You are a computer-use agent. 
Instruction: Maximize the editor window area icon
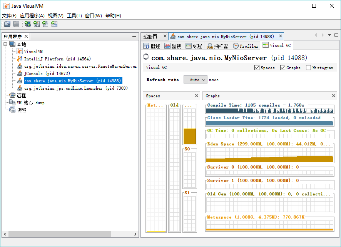point(336,35)
